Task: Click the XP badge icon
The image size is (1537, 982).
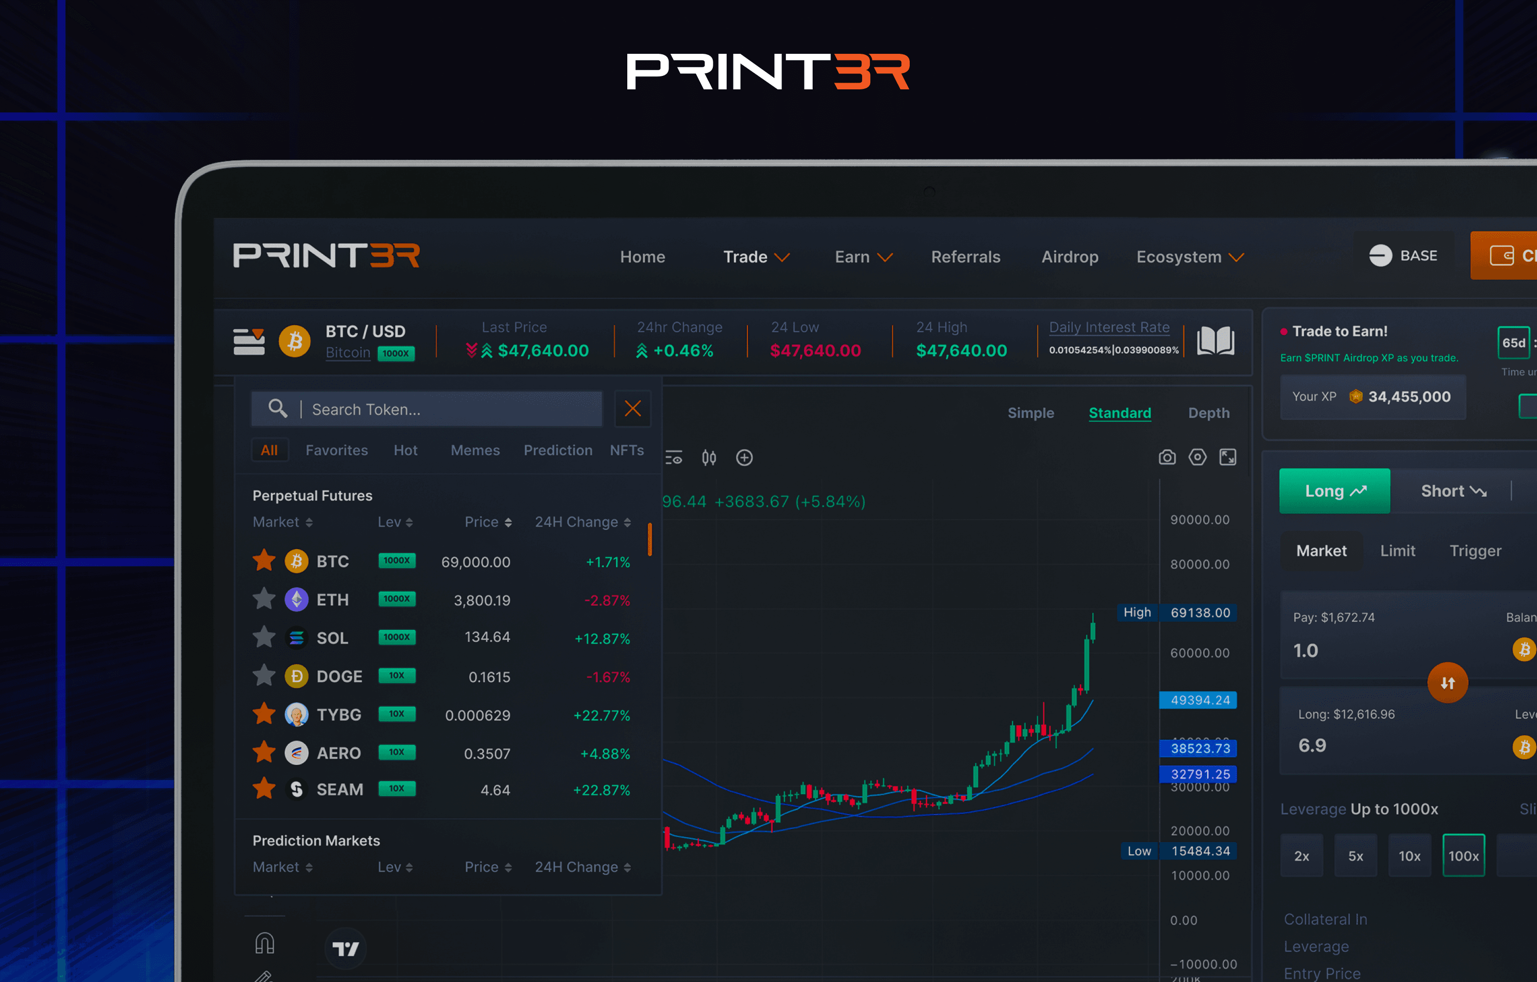Action: 1356,396
